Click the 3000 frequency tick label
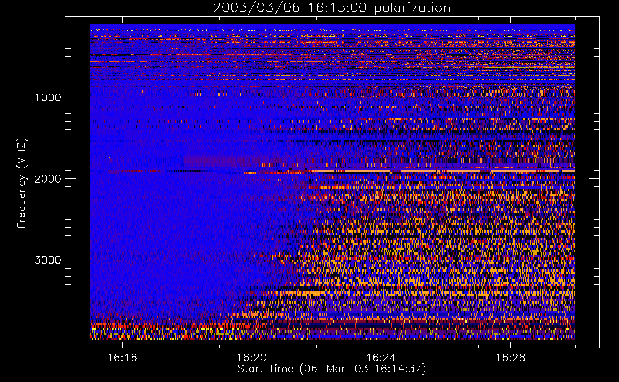 pos(48,260)
